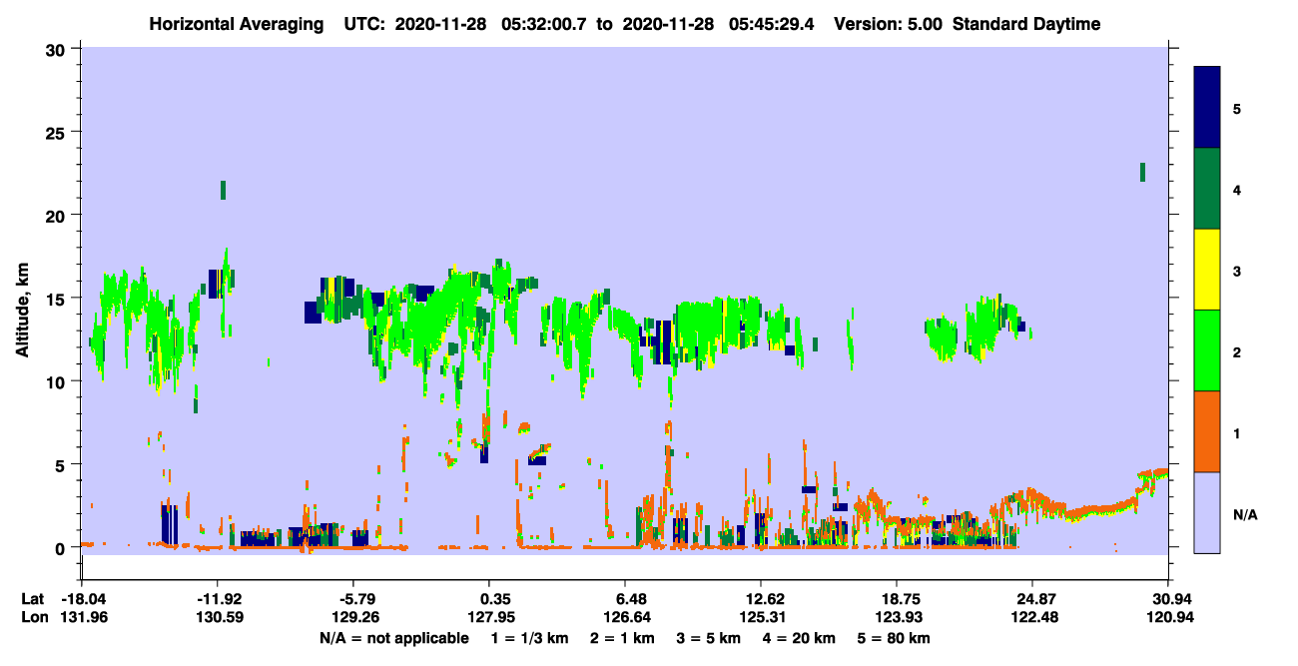Click the 'N/A = not applicable' legend text
The height and width of the screenshot is (666, 1298).
[x=393, y=638]
